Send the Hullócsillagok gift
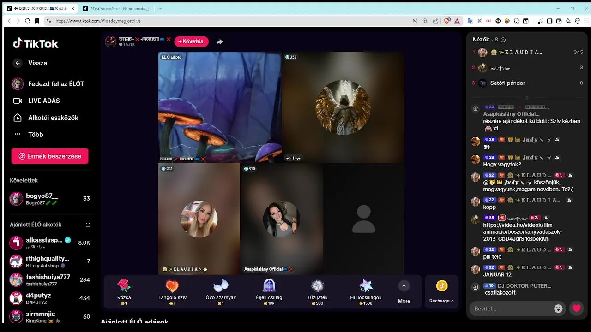 pyautogui.click(x=366, y=292)
